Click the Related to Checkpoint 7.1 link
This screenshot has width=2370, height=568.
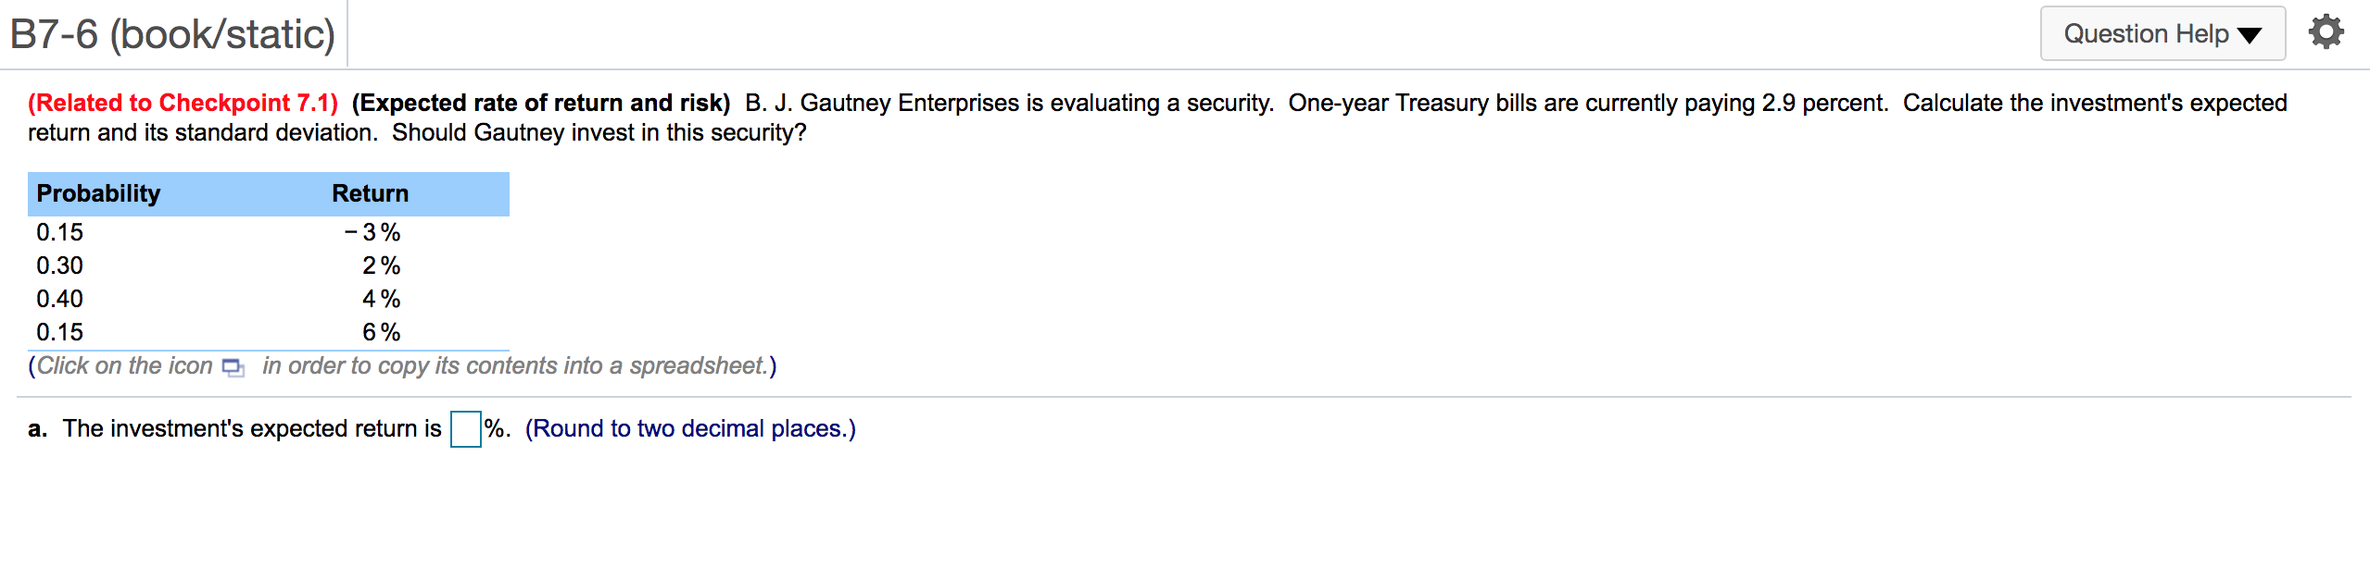click(x=182, y=103)
